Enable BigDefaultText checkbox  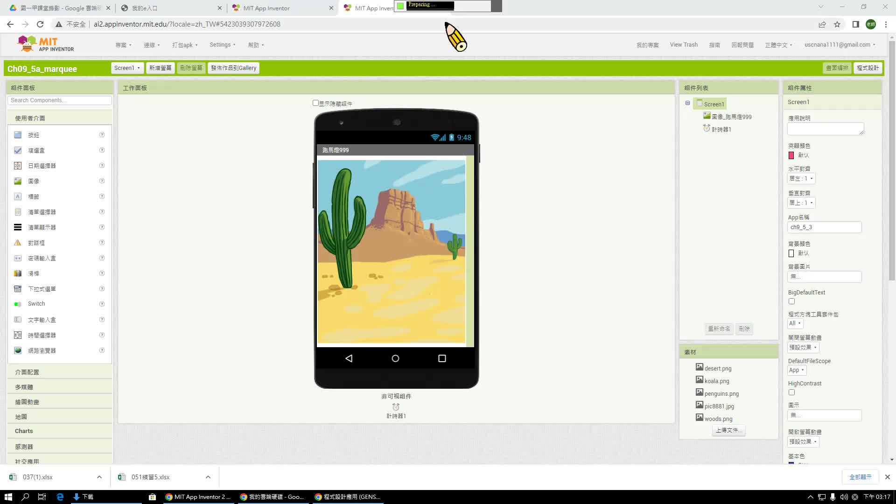coord(791,301)
